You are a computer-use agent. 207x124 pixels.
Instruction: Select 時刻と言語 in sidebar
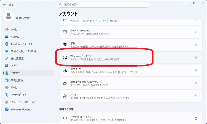tap(28, 80)
